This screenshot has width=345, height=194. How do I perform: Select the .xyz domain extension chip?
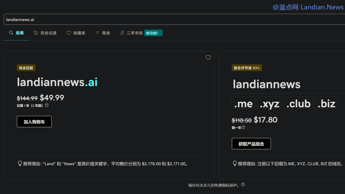[269, 103]
